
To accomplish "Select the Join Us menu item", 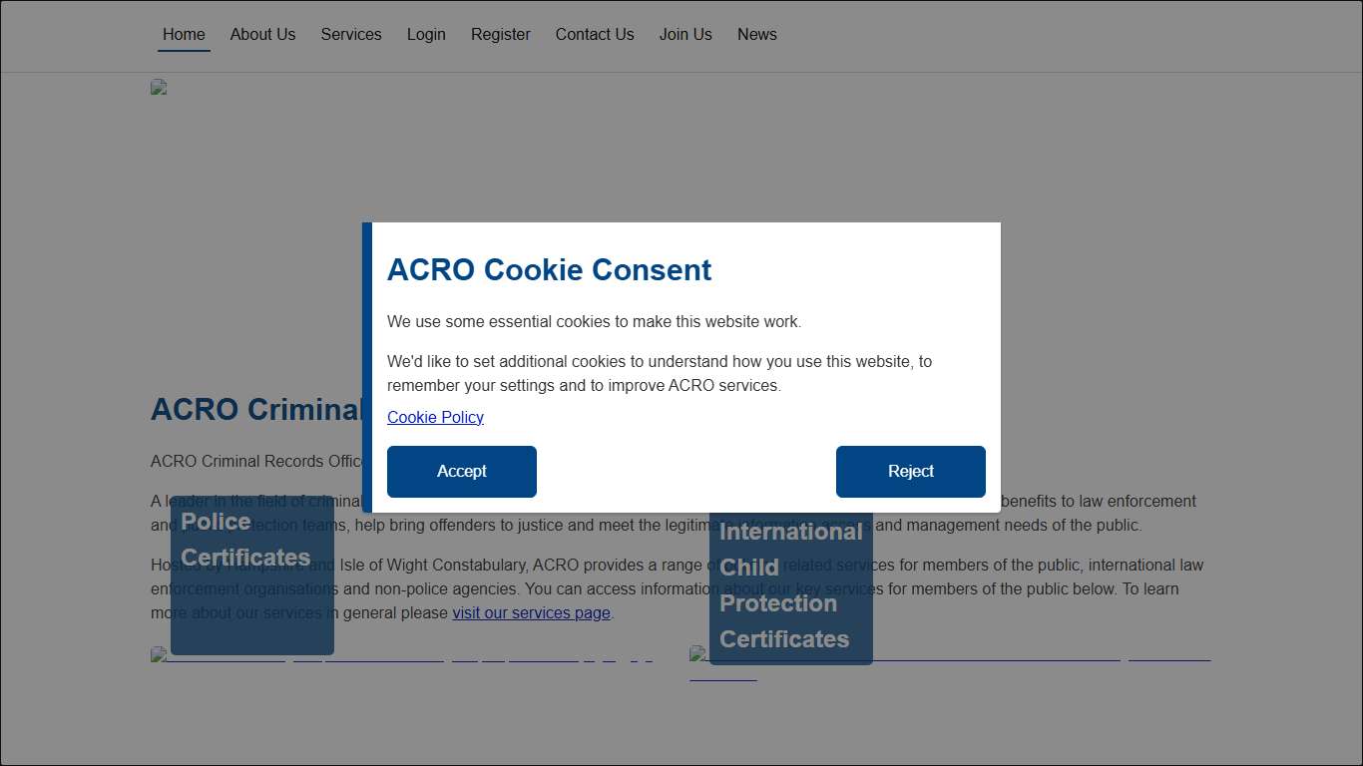I will tap(685, 34).
